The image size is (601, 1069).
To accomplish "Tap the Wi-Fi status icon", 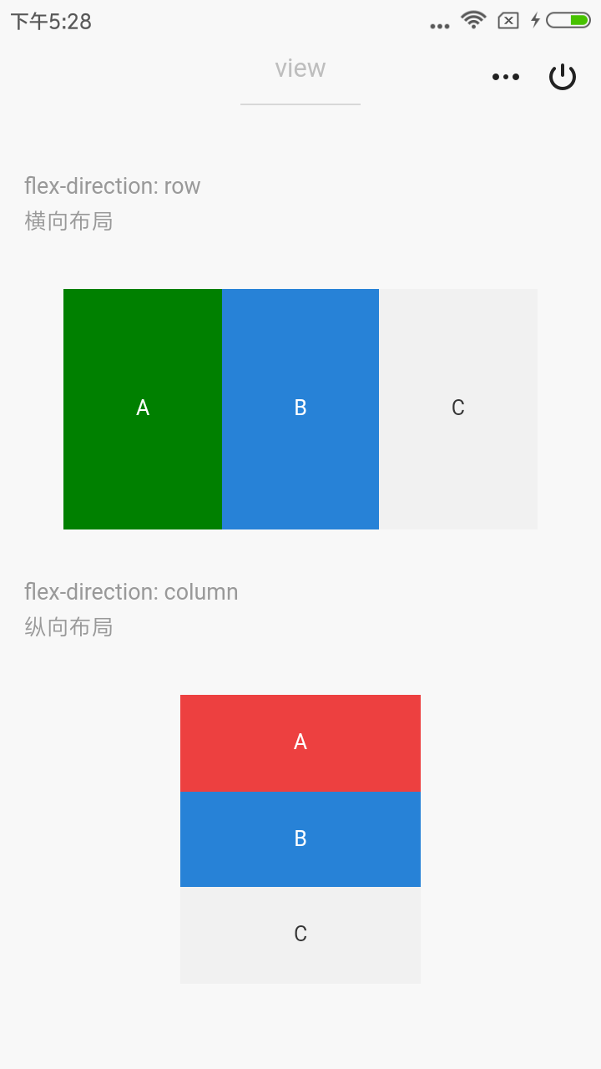I will point(473,20).
